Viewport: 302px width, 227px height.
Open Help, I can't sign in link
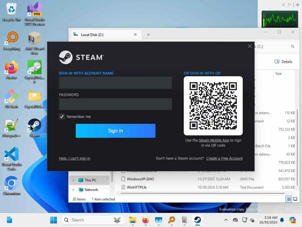click(x=75, y=158)
